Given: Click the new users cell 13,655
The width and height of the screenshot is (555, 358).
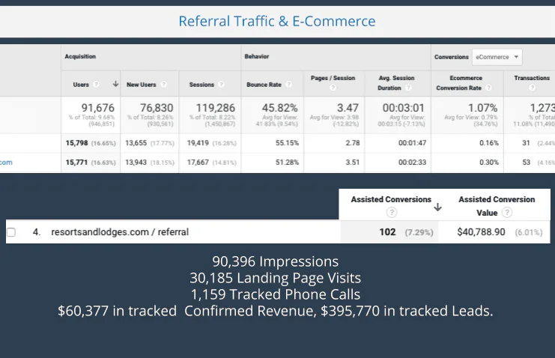Looking at the screenshot, I should [x=136, y=143].
